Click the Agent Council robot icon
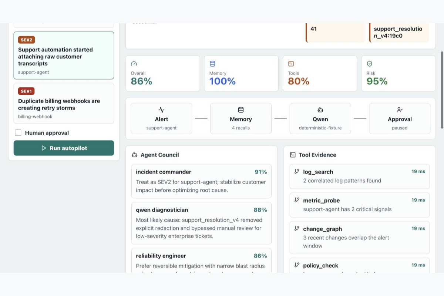This screenshot has height=296, width=444. point(135,155)
